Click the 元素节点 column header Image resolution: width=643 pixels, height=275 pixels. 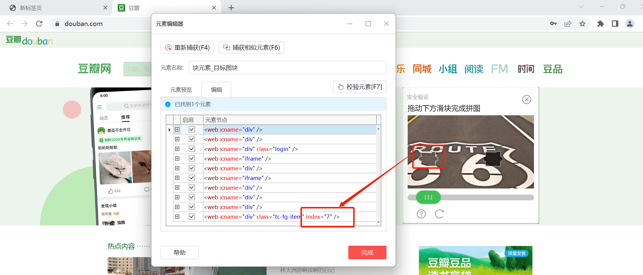[x=290, y=120]
